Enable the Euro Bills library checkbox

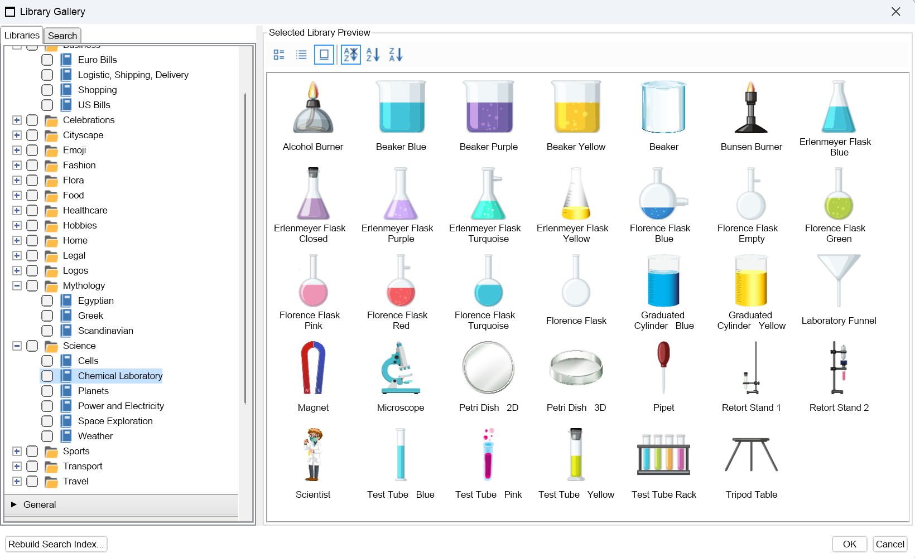click(47, 60)
